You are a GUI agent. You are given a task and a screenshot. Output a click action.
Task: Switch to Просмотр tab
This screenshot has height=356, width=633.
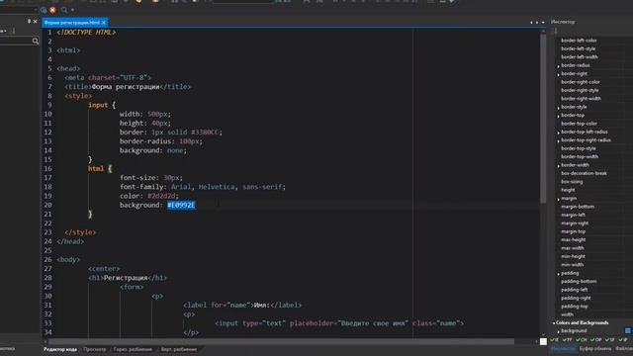pos(95,349)
